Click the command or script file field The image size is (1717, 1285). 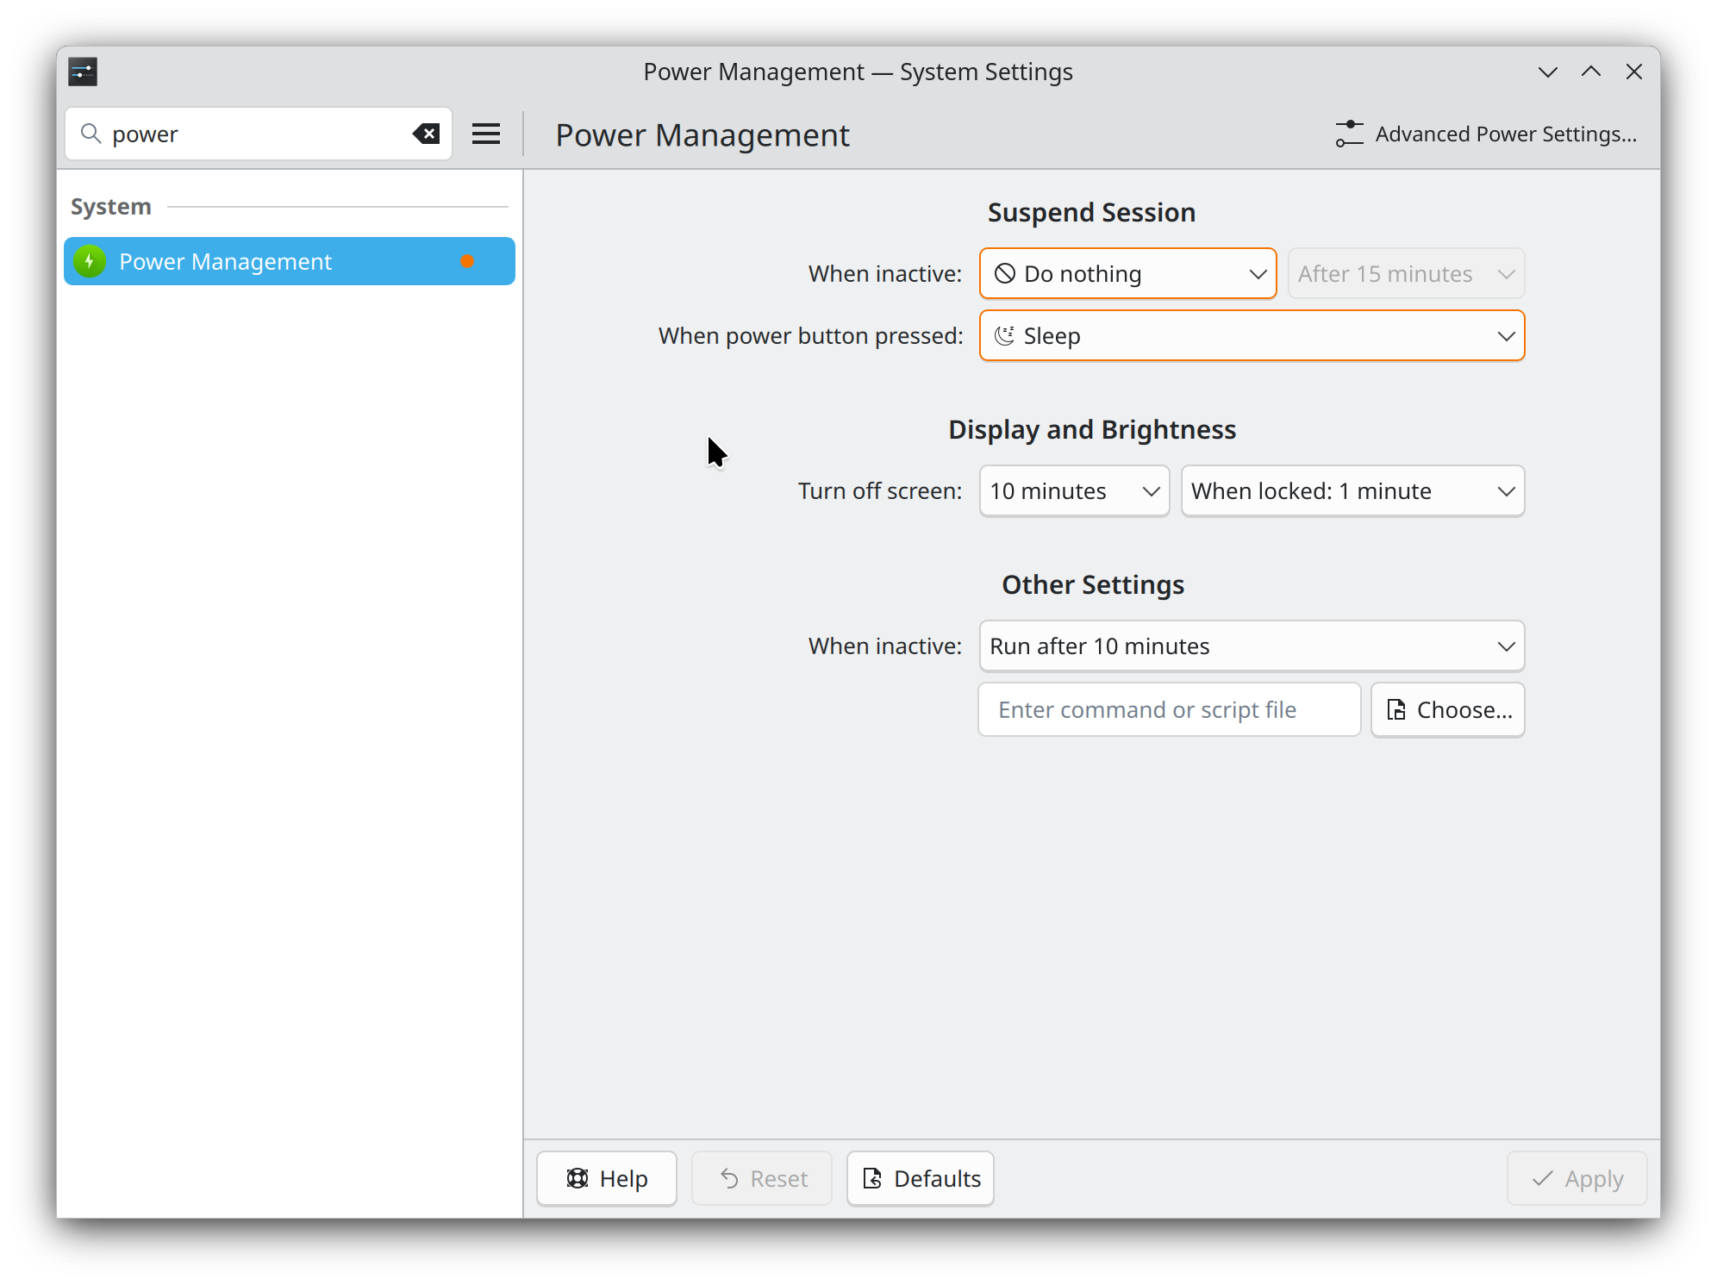point(1169,709)
